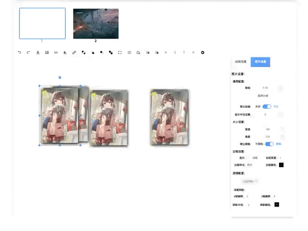The height and width of the screenshot is (231, 308).
Task: Click layer icon with black lower-right square
Action: (93, 52)
